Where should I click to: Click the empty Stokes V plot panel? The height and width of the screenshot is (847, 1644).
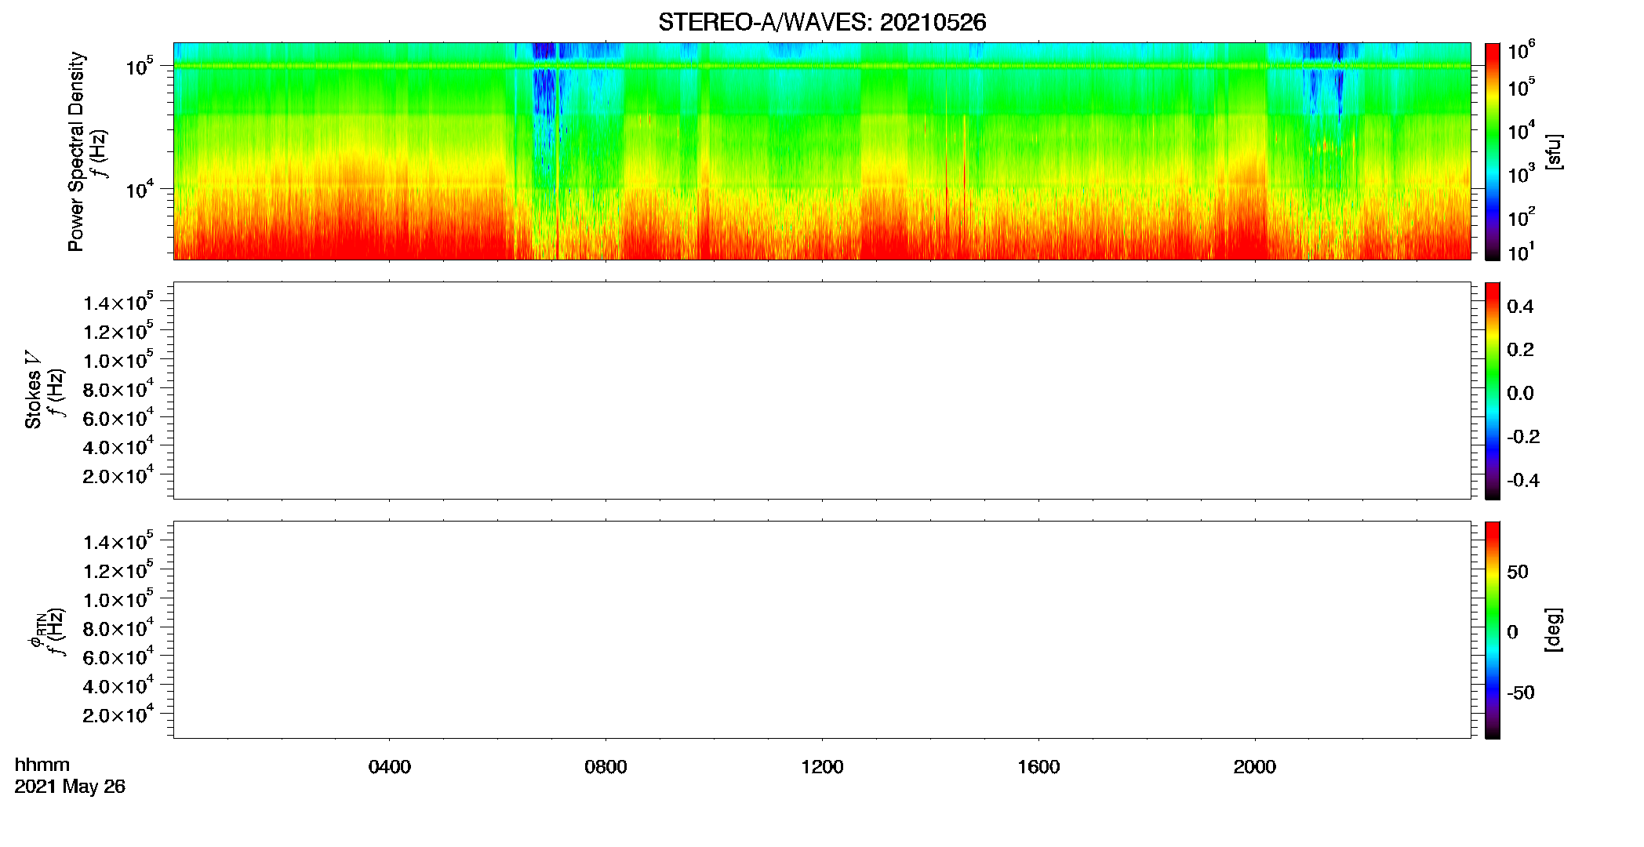point(822,390)
